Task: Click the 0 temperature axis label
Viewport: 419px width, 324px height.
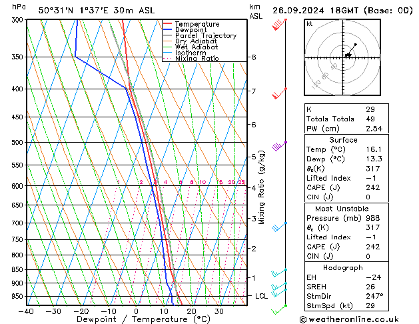Action: click(137, 311)
